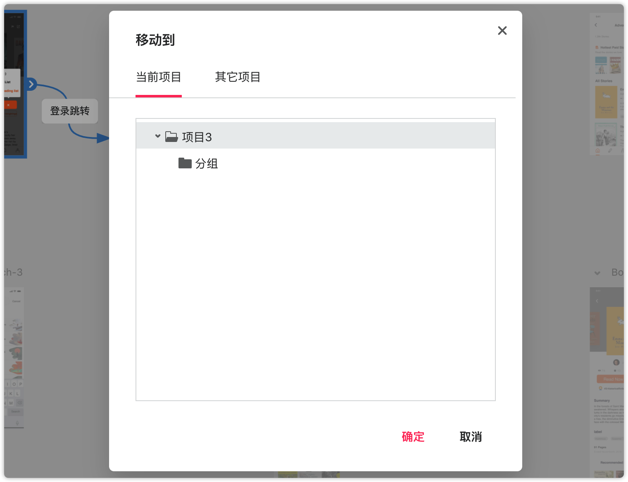Image resolution: width=628 pixels, height=482 pixels.
Task: Select the 当前项目 tab
Action: click(159, 77)
